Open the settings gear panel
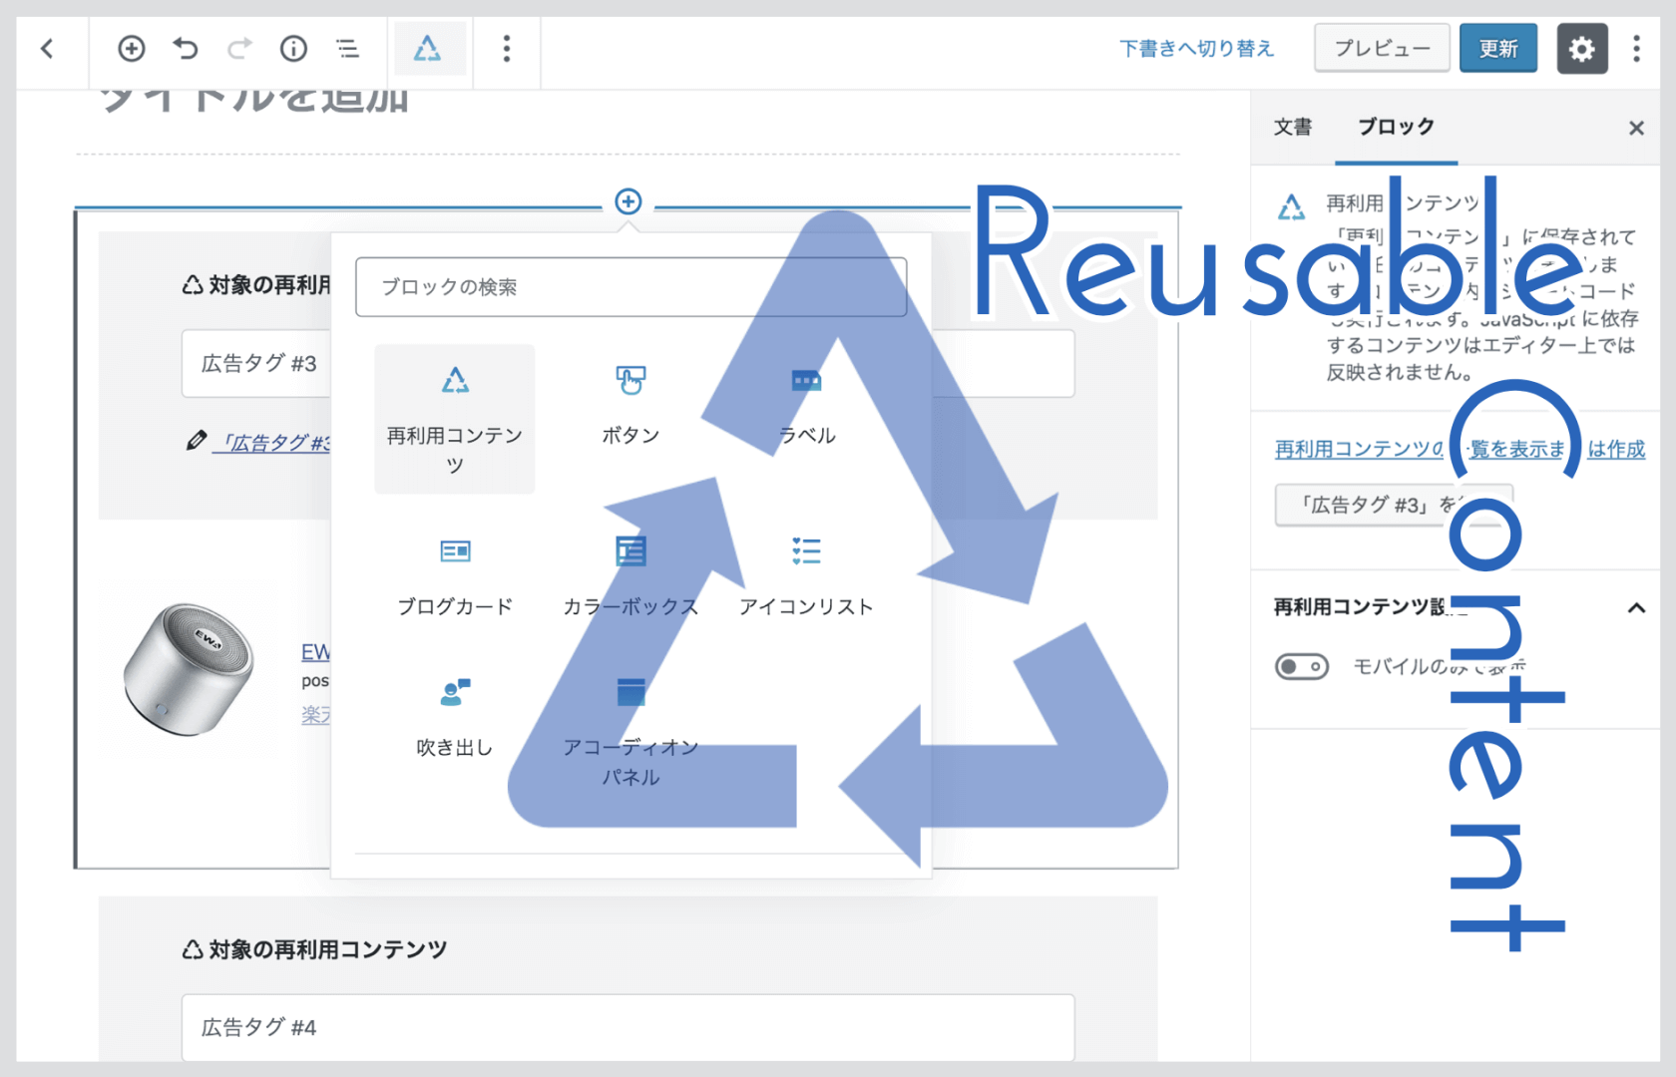The image size is (1676, 1077). (x=1582, y=49)
